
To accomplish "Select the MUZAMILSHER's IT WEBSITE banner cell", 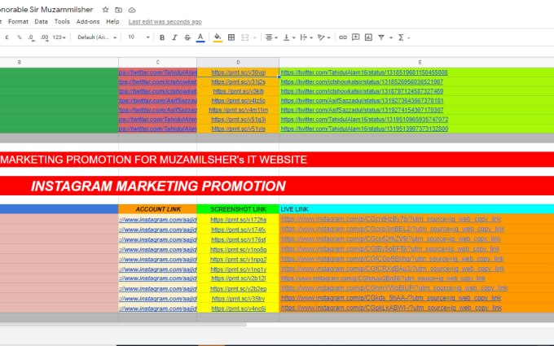I will [x=277, y=160].
